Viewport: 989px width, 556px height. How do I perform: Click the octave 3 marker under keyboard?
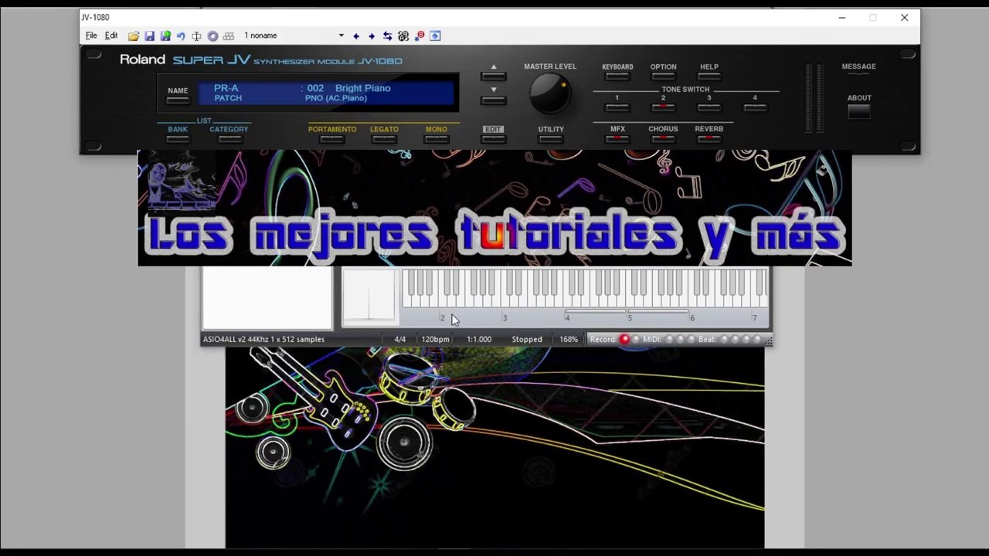[x=505, y=318]
